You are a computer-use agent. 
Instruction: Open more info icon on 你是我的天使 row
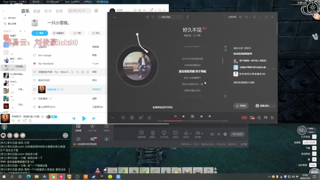(x=88, y=72)
